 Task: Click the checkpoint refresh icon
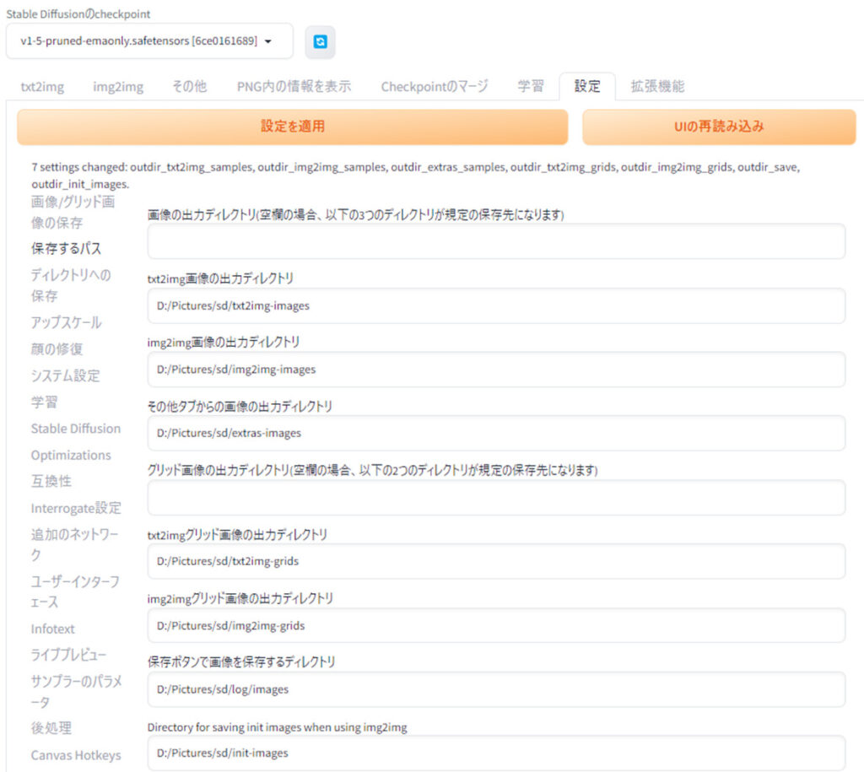coord(320,41)
